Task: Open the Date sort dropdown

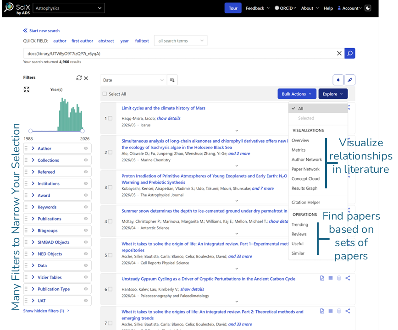Action: (133, 80)
